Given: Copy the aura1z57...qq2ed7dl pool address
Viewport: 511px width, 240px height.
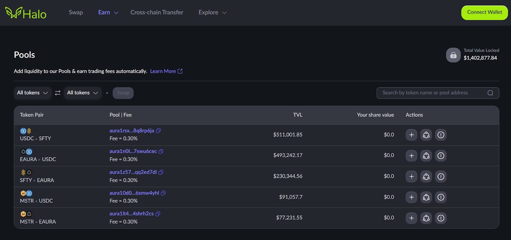Looking at the screenshot, I should tap(161, 172).
